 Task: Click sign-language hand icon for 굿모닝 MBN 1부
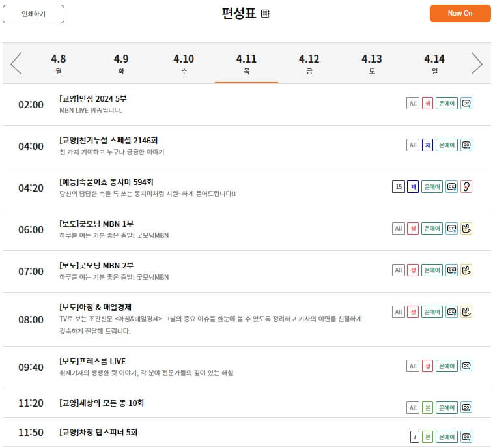pyautogui.click(x=466, y=228)
